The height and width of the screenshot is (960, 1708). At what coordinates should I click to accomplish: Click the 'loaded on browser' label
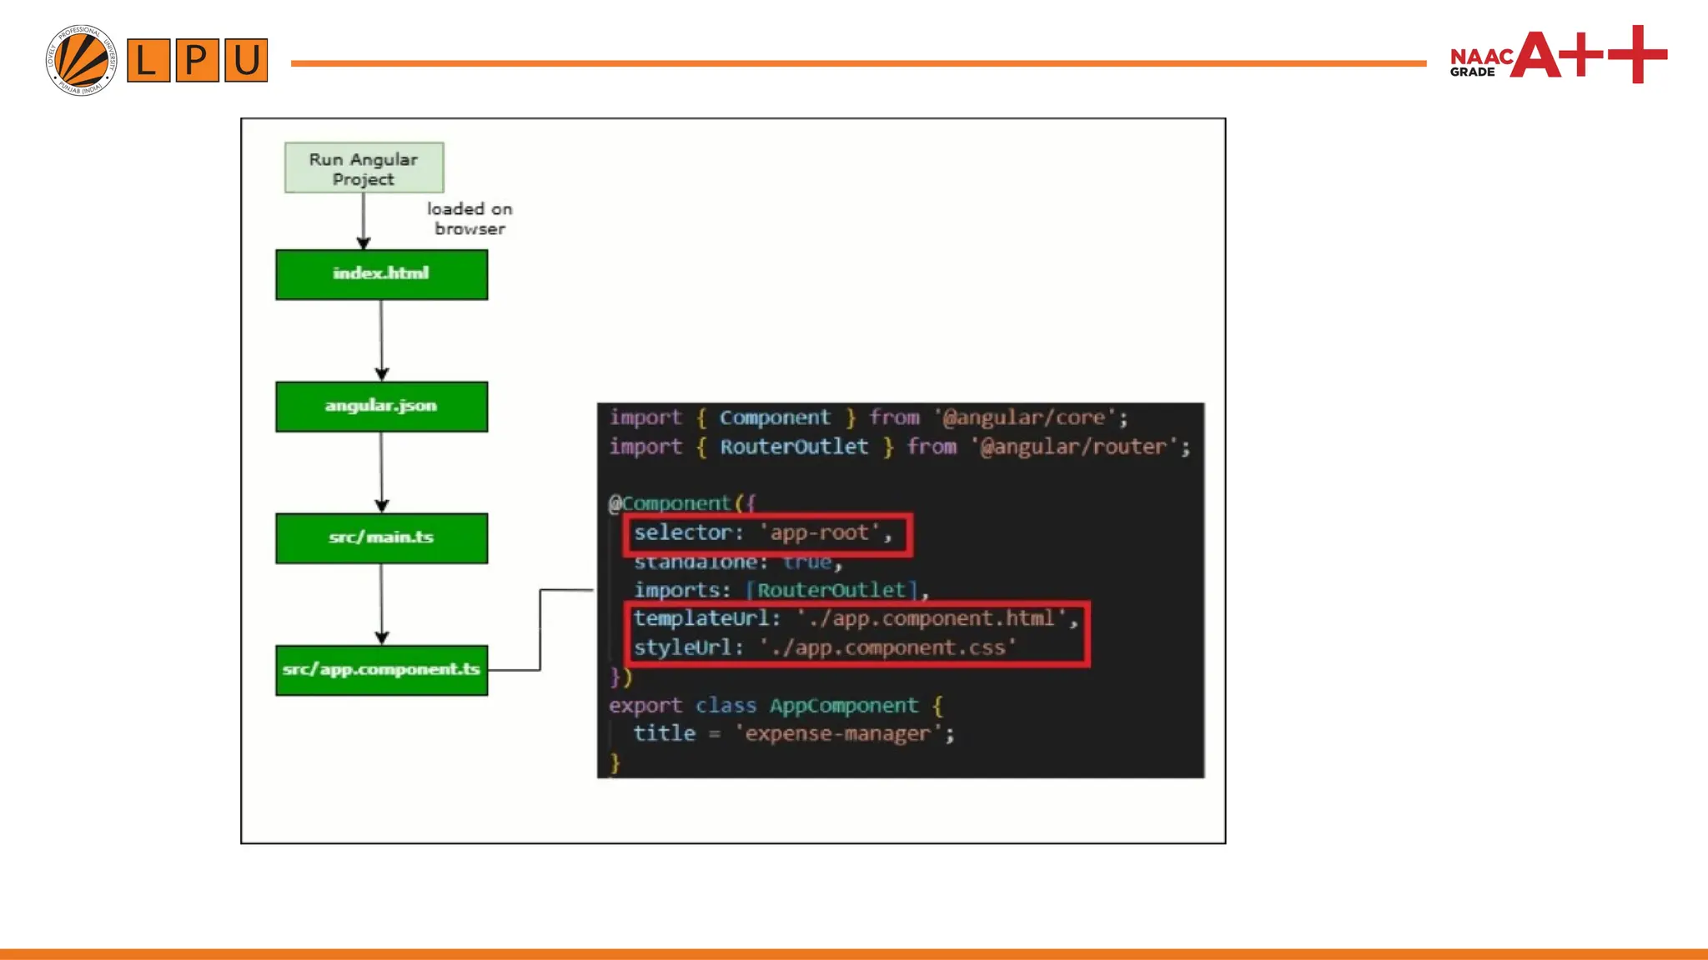tap(470, 218)
